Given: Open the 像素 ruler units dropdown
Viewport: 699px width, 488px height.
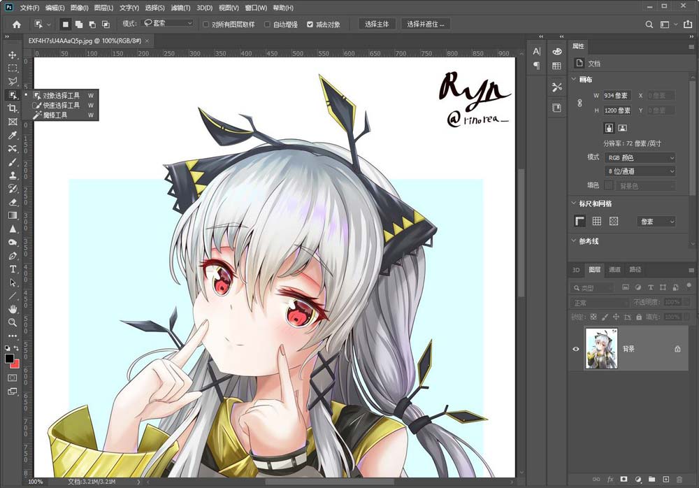Looking at the screenshot, I should pyautogui.click(x=656, y=221).
